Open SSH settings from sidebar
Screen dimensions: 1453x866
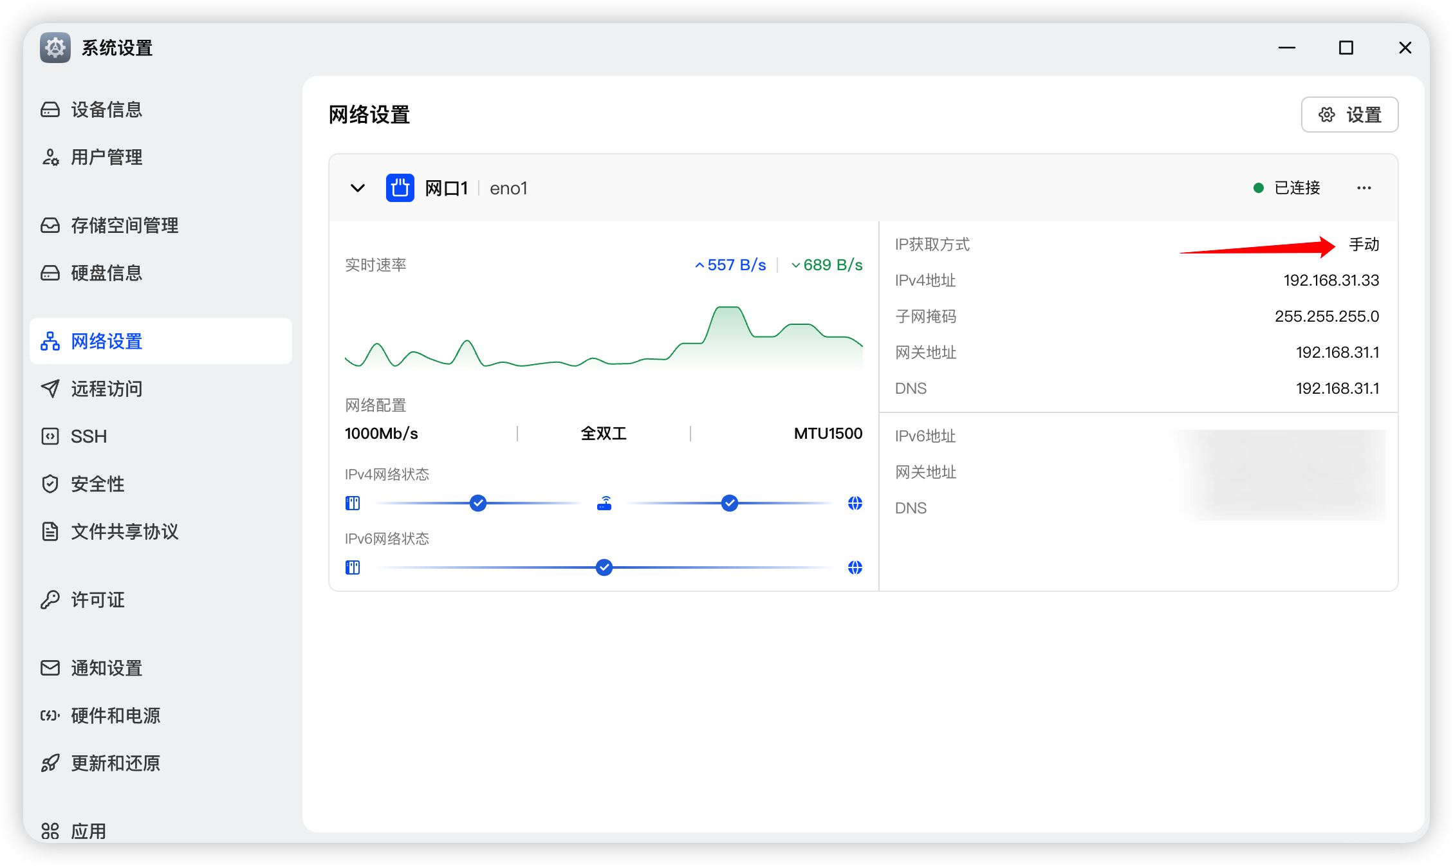[89, 436]
